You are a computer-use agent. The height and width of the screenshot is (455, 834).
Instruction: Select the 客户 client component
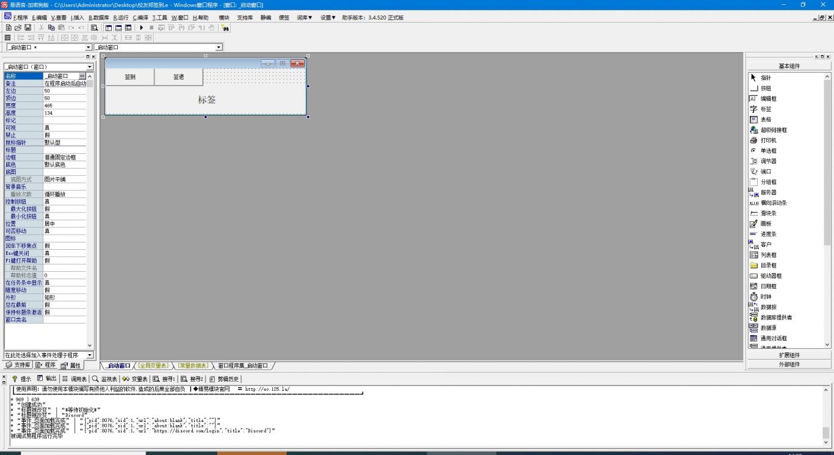pos(760,244)
